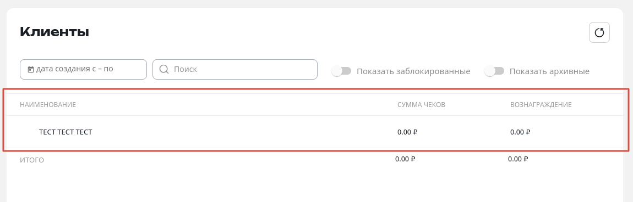The width and height of the screenshot is (633, 202).
Task: Click the indent space before ТЕСТ ТЕСТ ТЕСТ
Action: coord(29,132)
